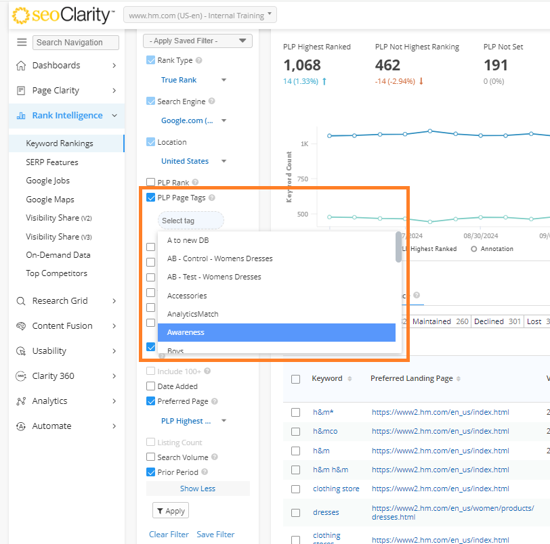Click the Page Clarity icon
Image resolution: width=550 pixels, height=544 pixels.
(20, 91)
